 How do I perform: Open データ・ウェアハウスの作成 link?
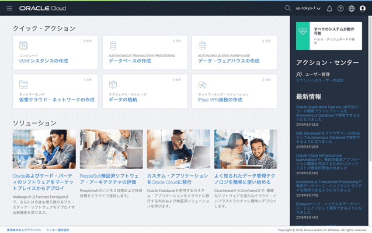point(229,61)
